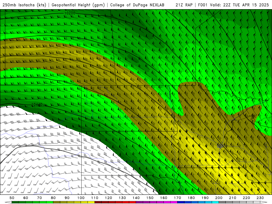Screen dimensions: 272x204
Task: Click the 60 value on the legend scale
Action: (26, 198)
